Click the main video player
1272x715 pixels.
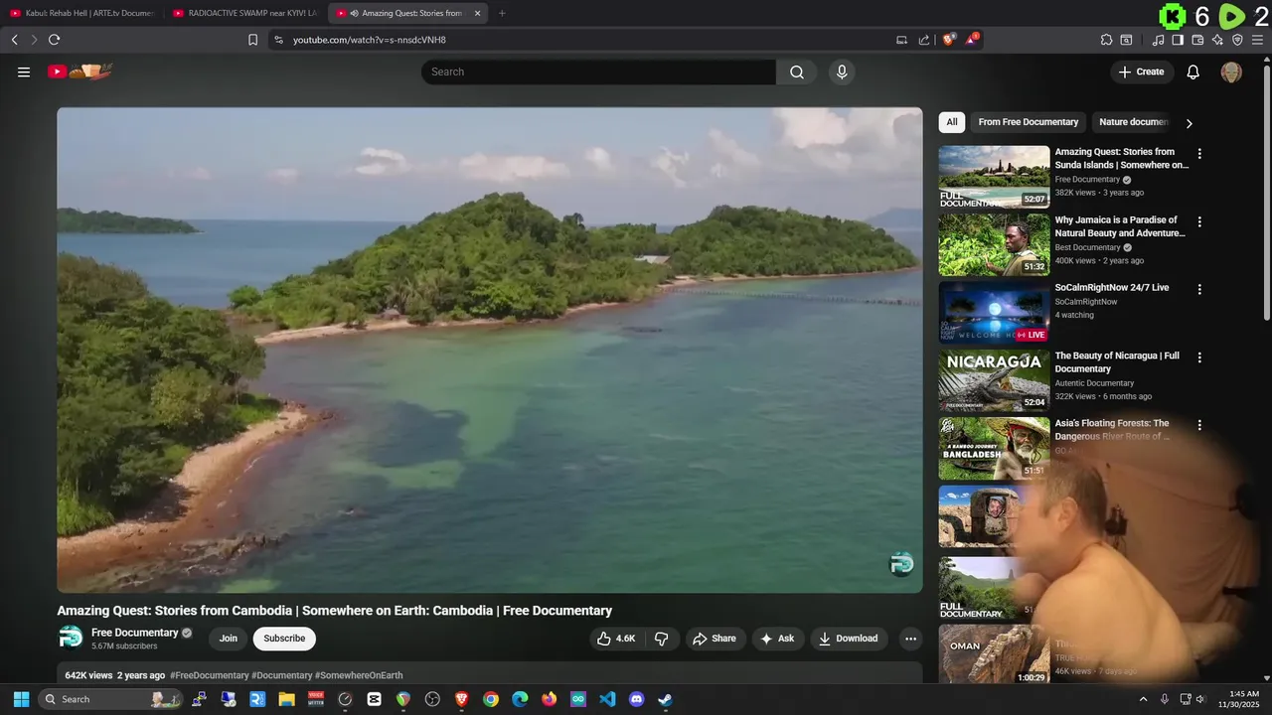pos(490,350)
